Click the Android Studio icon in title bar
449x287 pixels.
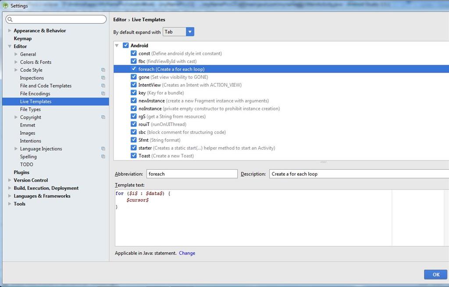5,5
